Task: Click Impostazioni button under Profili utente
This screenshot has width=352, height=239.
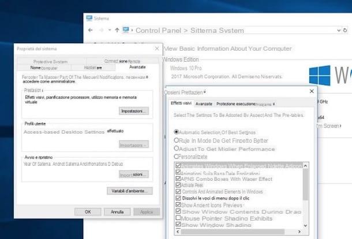Action: 134,145
